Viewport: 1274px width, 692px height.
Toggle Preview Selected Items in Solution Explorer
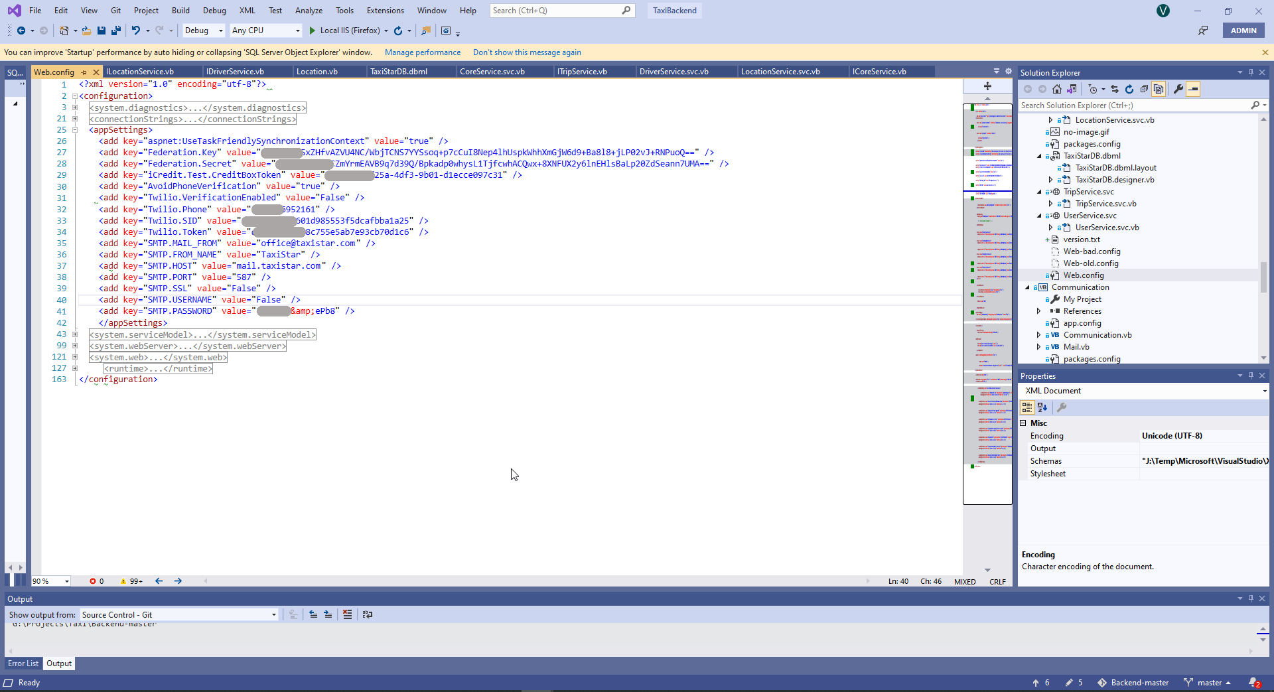(x=1193, y=89)
